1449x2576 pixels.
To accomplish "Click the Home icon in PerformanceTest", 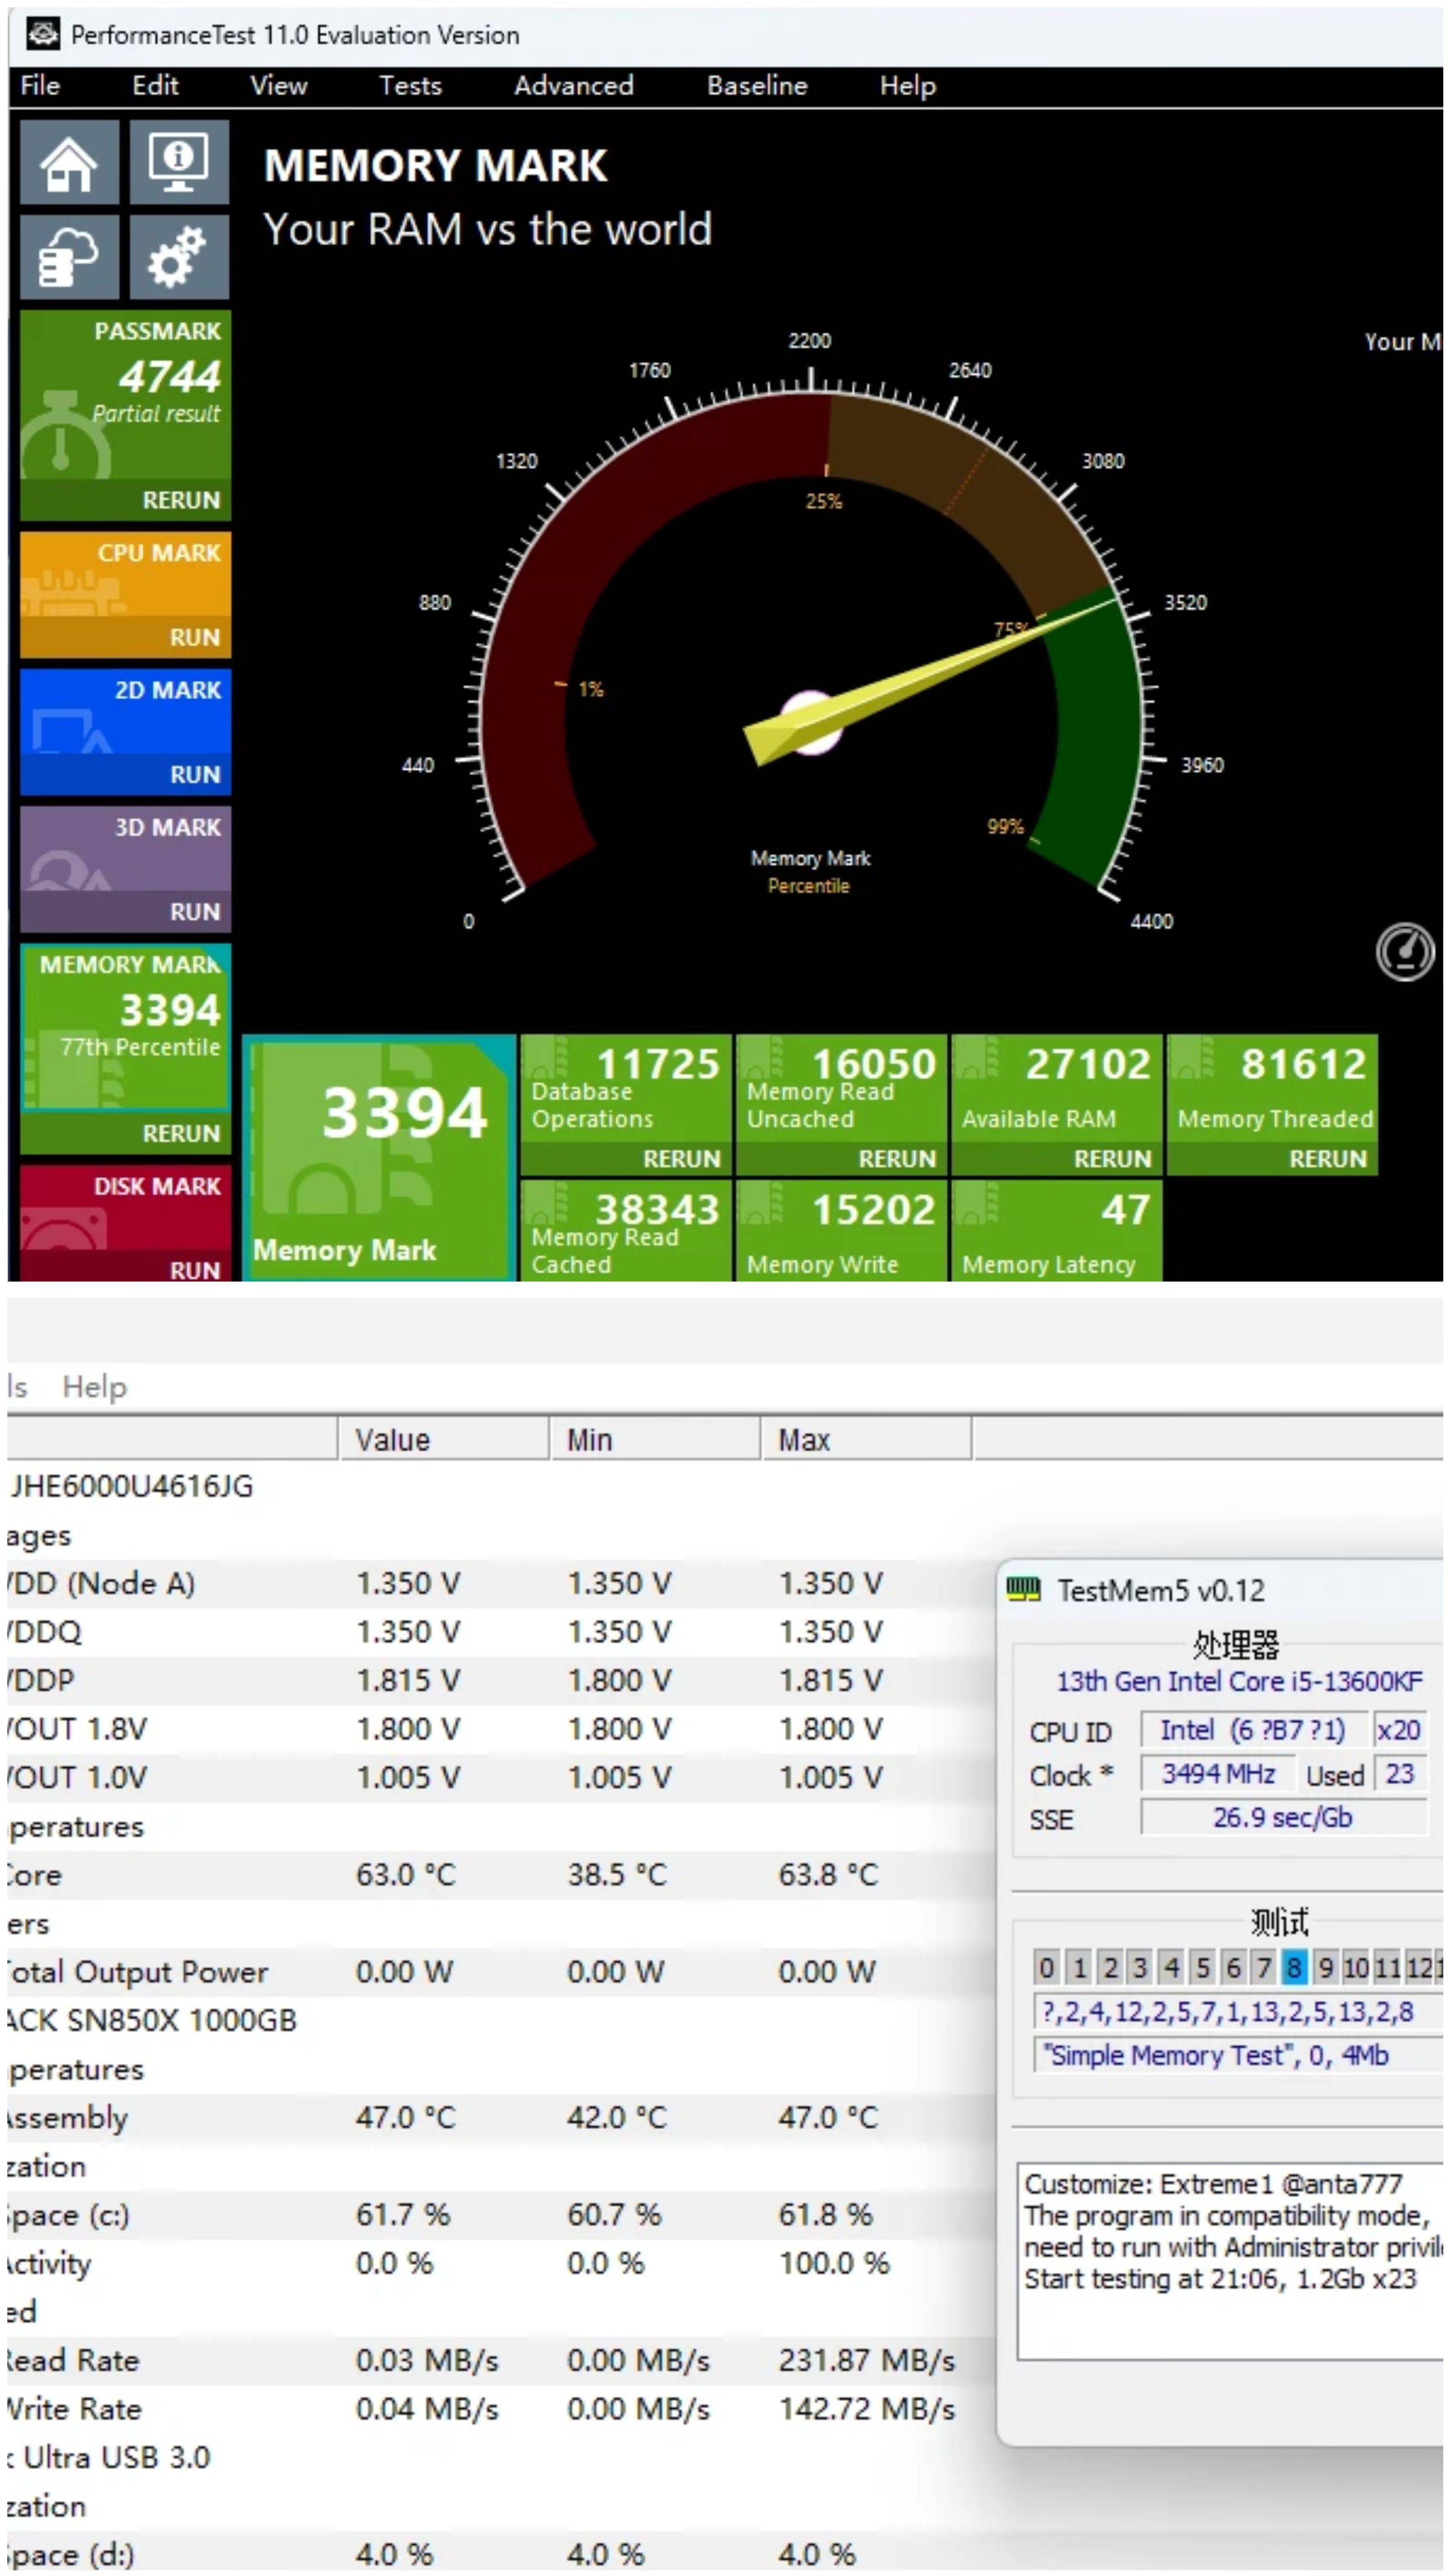I will [x=69, y=162].
